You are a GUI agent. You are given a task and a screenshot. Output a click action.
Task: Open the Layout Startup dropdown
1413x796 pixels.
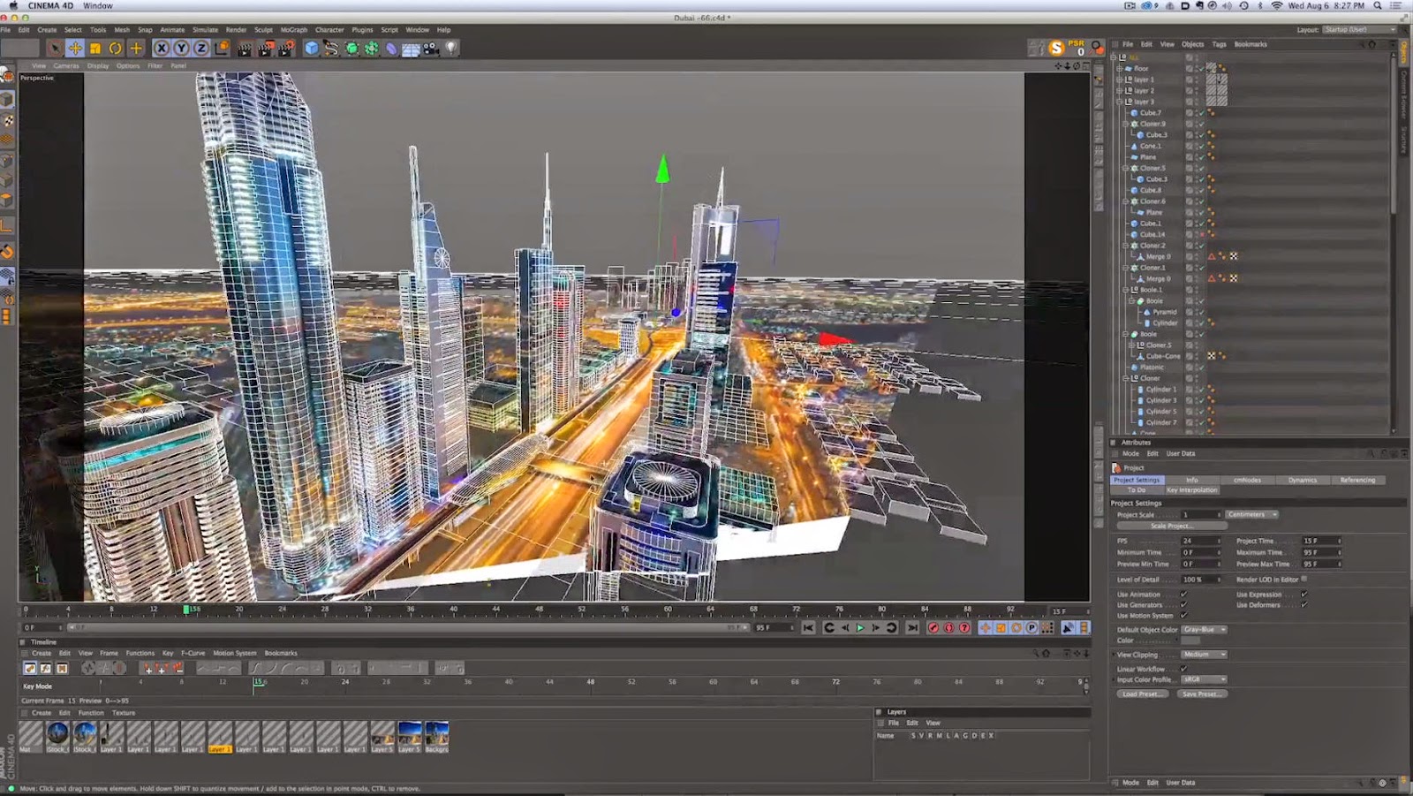click(1359, 29)
